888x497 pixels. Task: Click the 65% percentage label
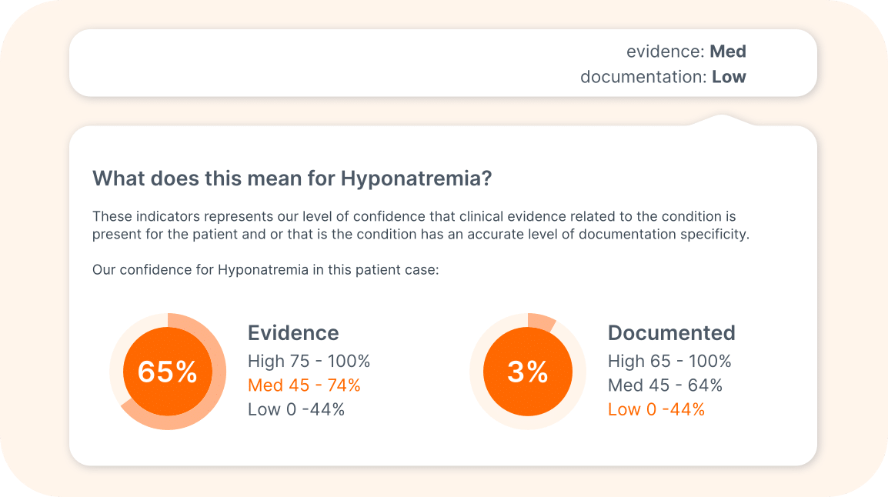click(x=167, y=372)
